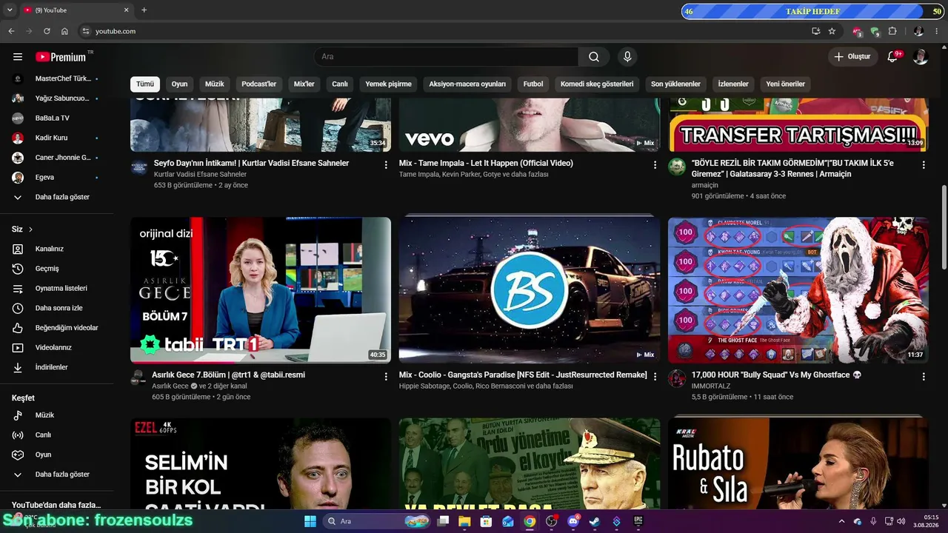Play the Asırlık Gece Bölüm 7 thumbnail

(261, 290)
